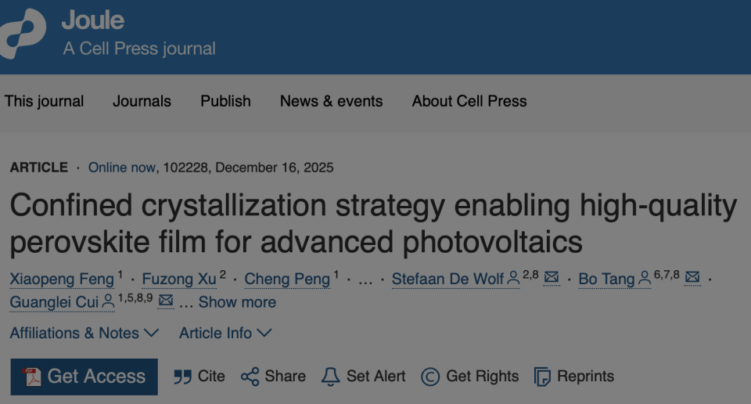Click person icon beside Stefaan De Wolf

pos(513,278)
